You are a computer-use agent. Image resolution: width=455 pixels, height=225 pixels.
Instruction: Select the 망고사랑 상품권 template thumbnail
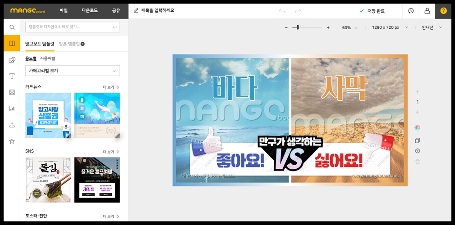pos(48,116)
